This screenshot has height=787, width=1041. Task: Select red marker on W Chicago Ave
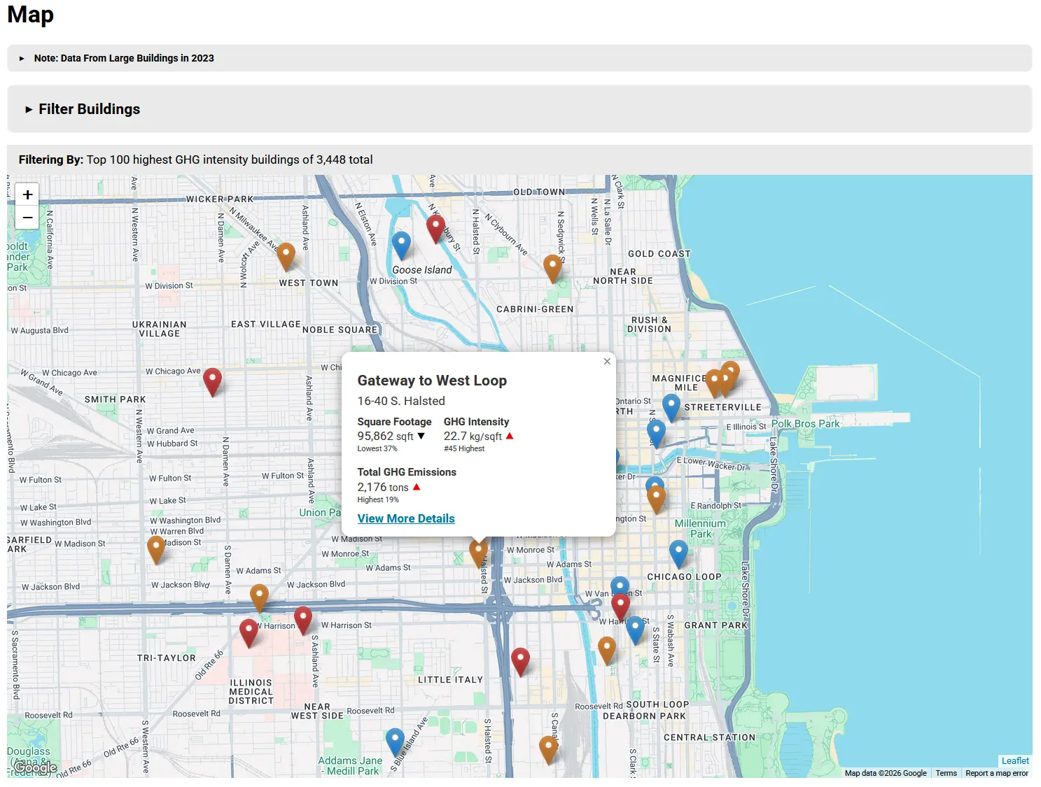[213, 381]
